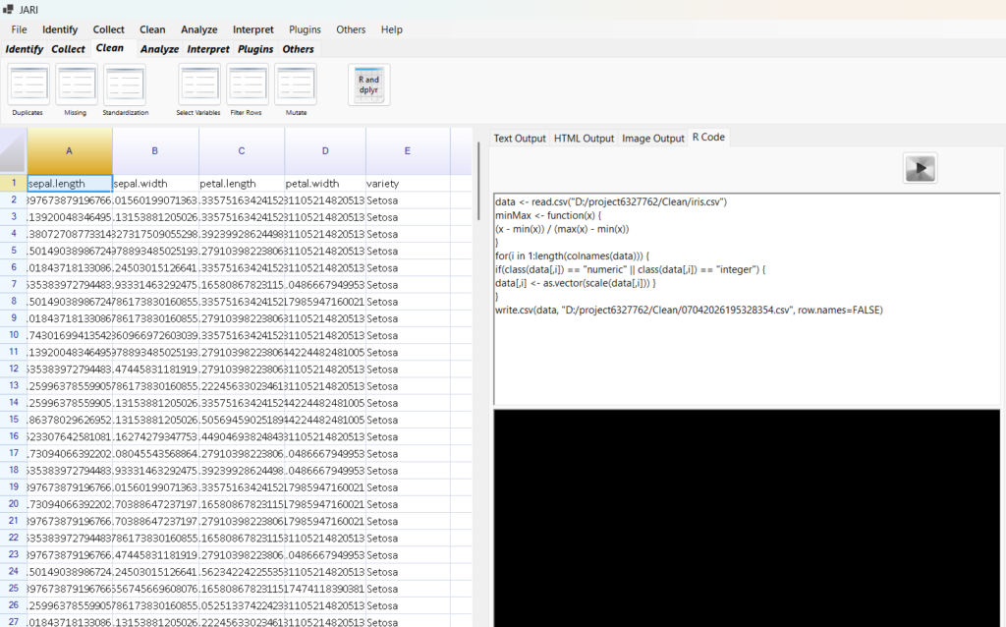Select the column E header
This screenshot has width=1006, height=627.
(x=407, y=150)
